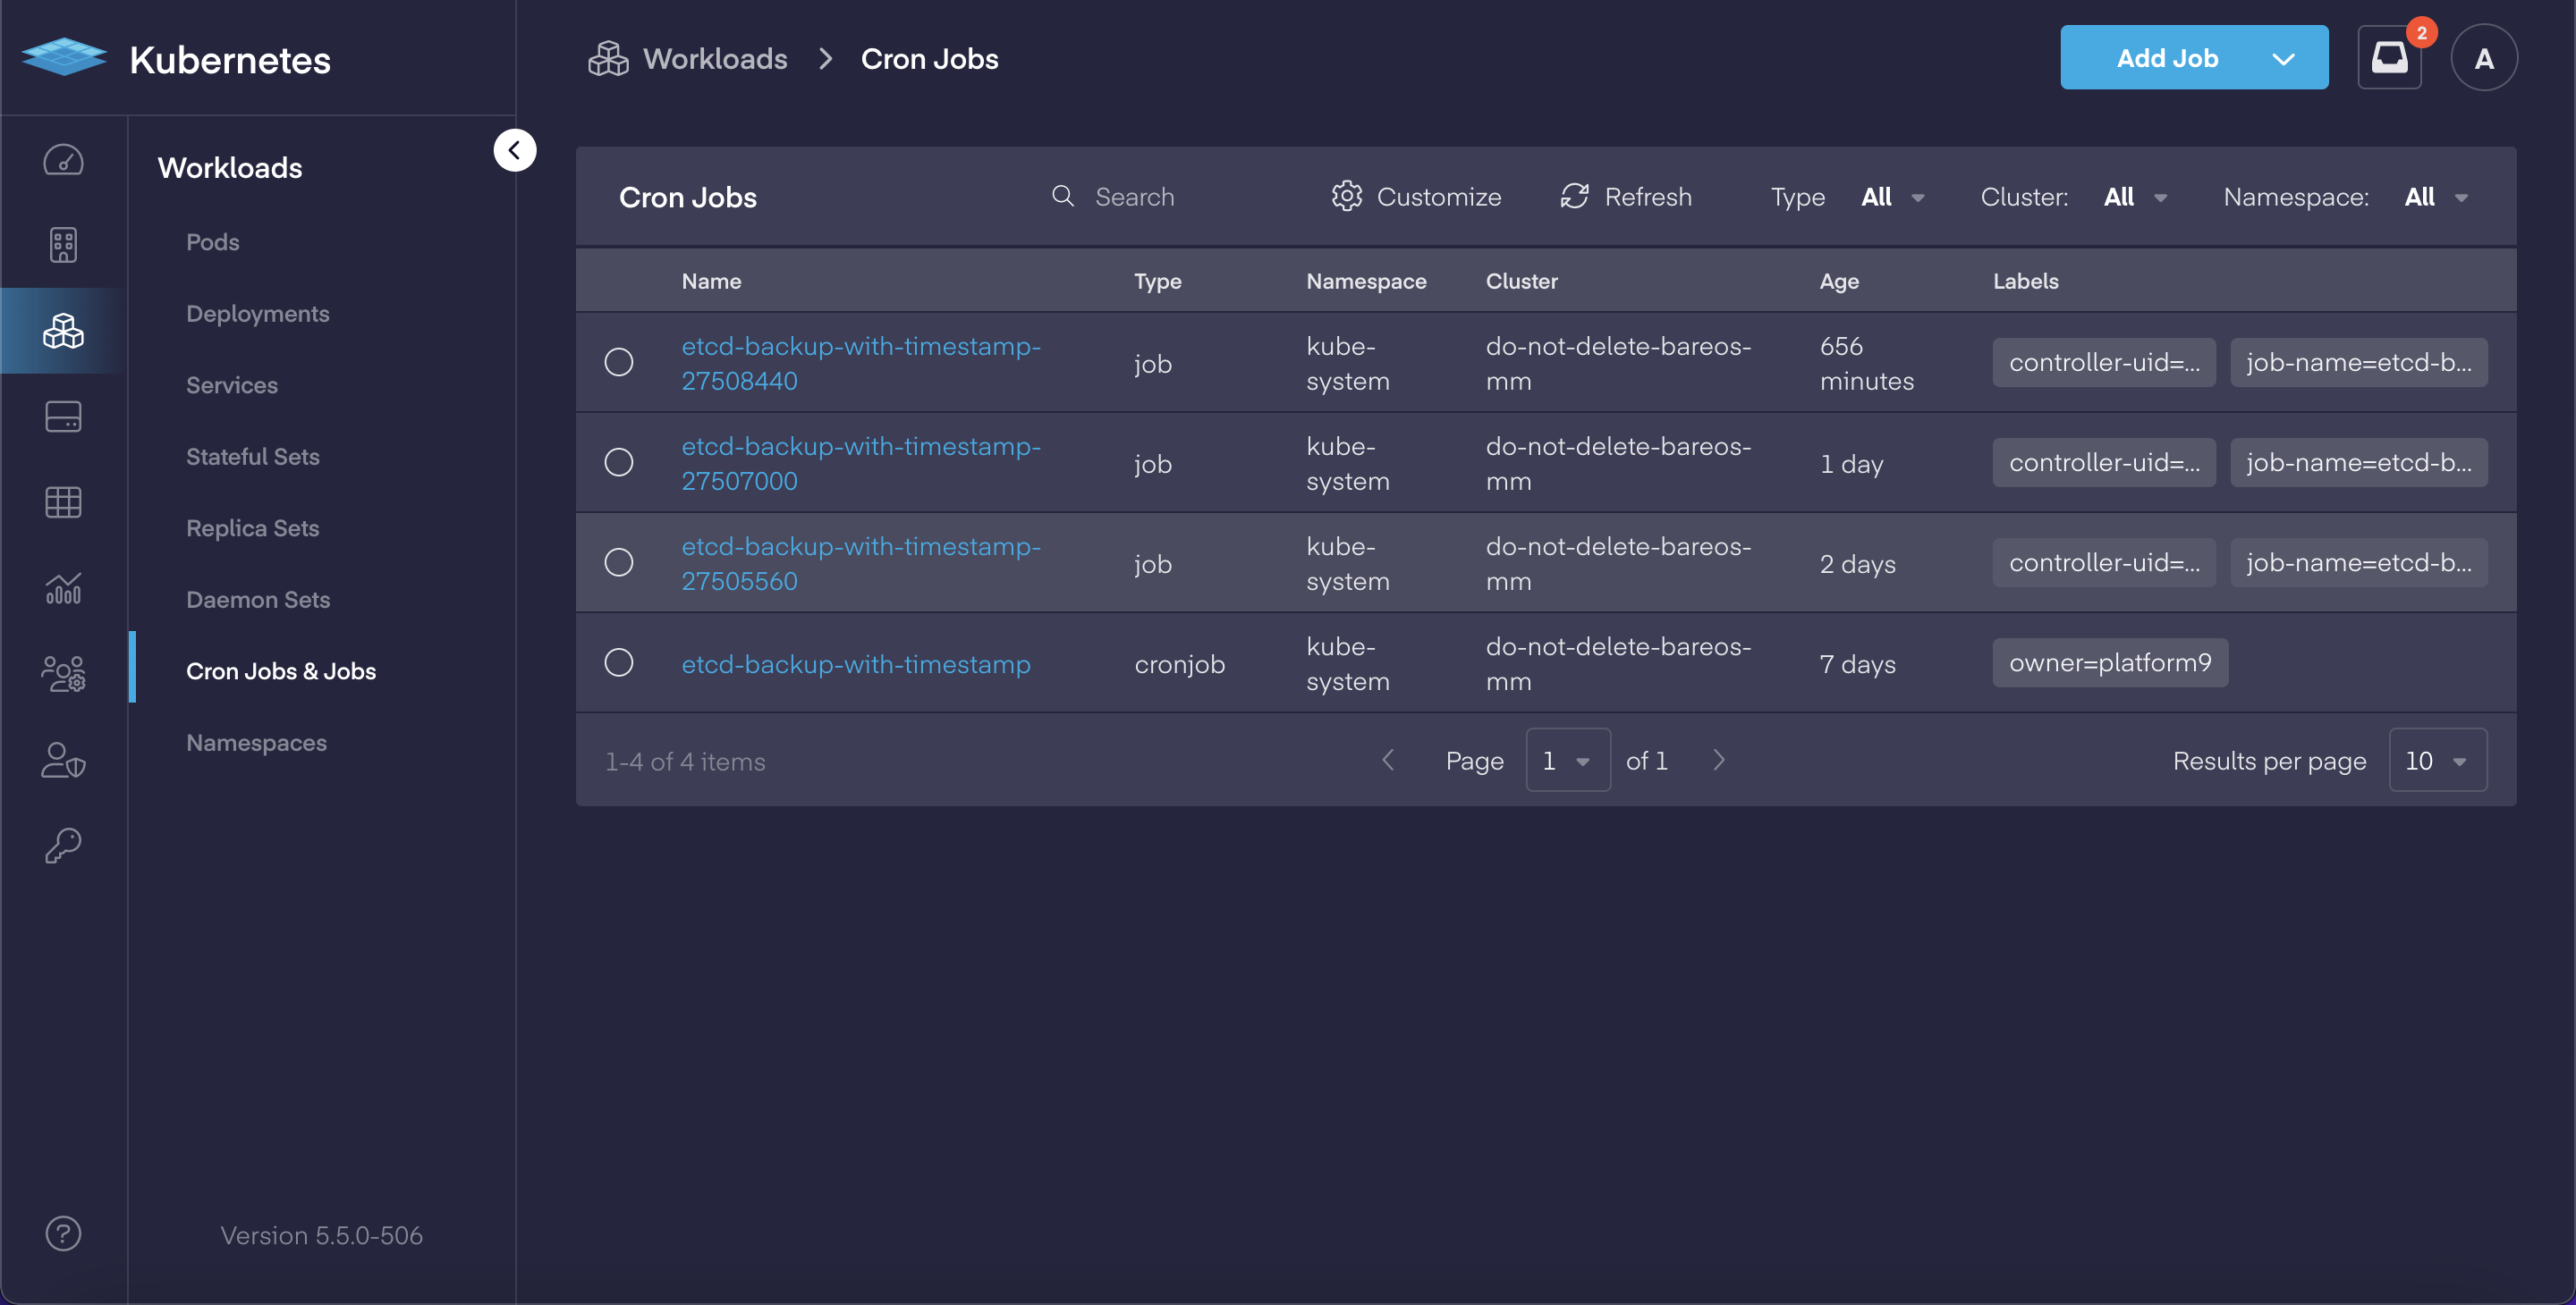2576x1305 pixels.
Task: Open the table grid icon in sidebar
Action: point(63,501)
